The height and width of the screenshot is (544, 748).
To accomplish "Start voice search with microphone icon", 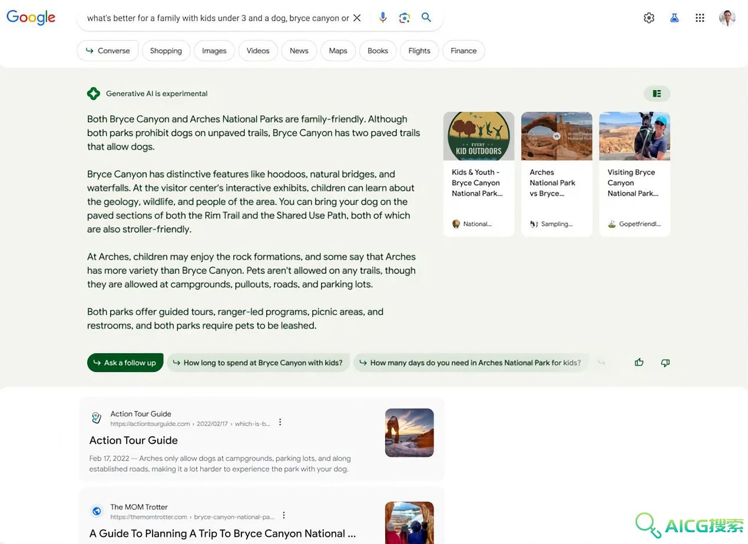I will point(383,18).
